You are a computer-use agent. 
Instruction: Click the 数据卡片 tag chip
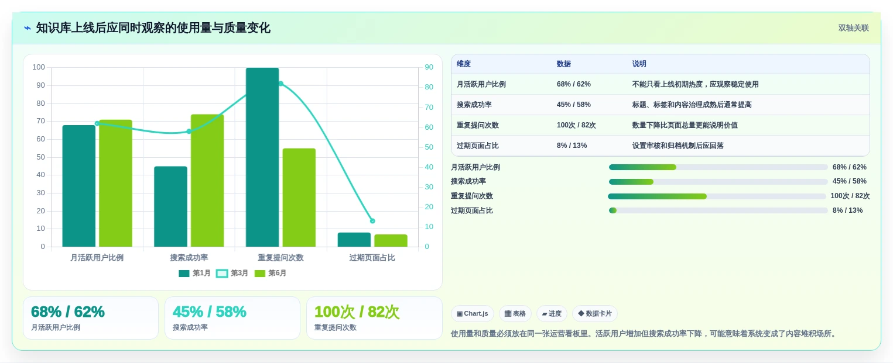click(x=594, y=314)
